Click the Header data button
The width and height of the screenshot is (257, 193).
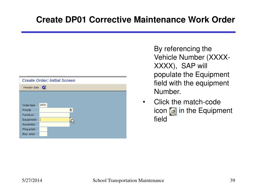click(x=31, y=87)
